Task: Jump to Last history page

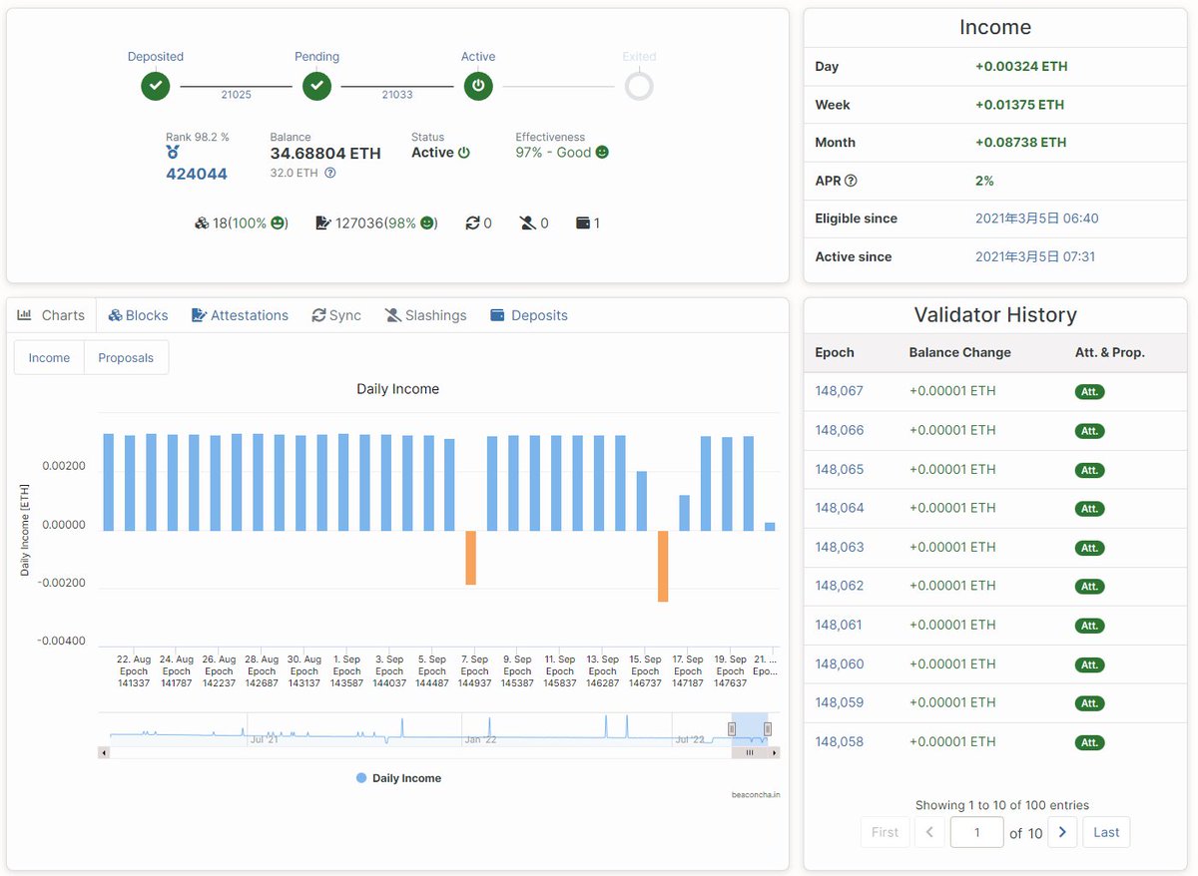Action: (x=1106, y=832)
